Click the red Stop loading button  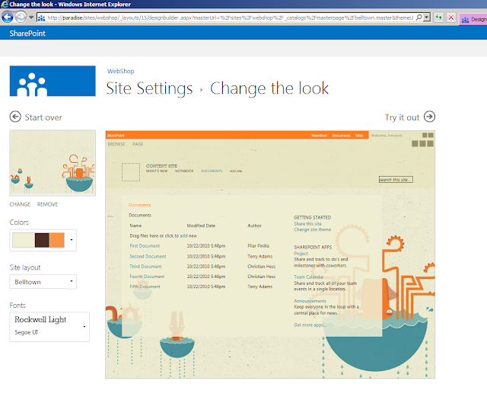pyautogui.click(x=451, y=18)
